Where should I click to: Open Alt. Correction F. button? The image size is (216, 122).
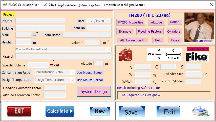point(133,40)
